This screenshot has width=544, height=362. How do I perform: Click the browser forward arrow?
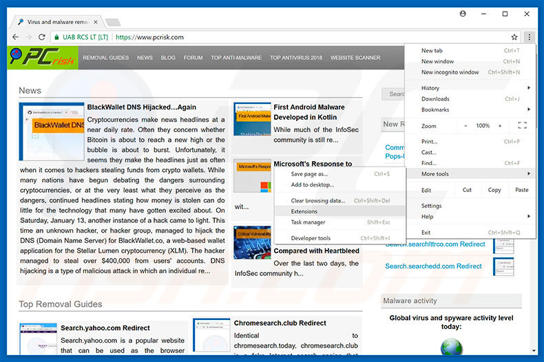(x=28, y=36)
